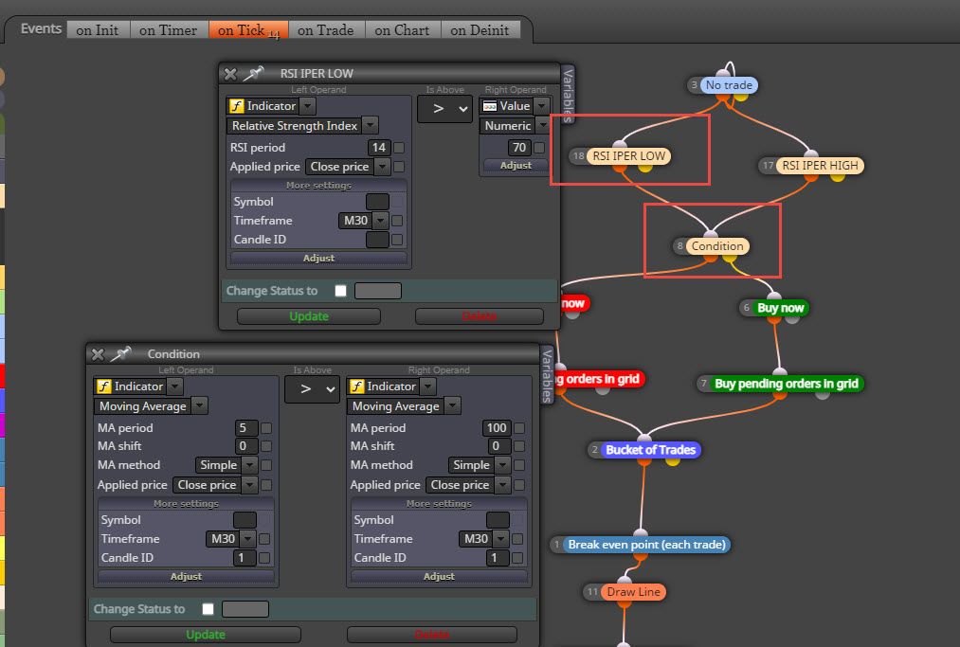Select the No trade block

(x=729, y=85)
